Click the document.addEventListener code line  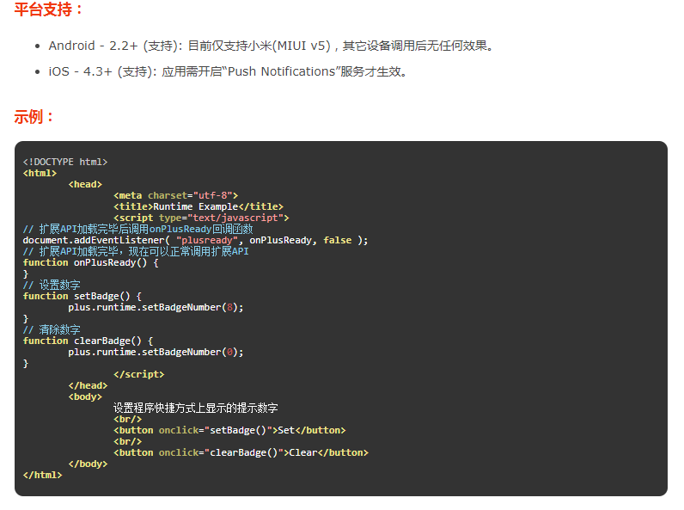(195, 240)
